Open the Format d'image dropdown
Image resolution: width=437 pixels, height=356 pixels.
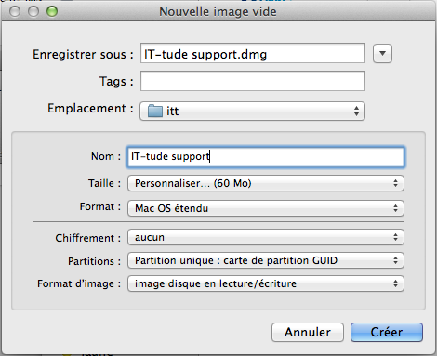[266, 283]
